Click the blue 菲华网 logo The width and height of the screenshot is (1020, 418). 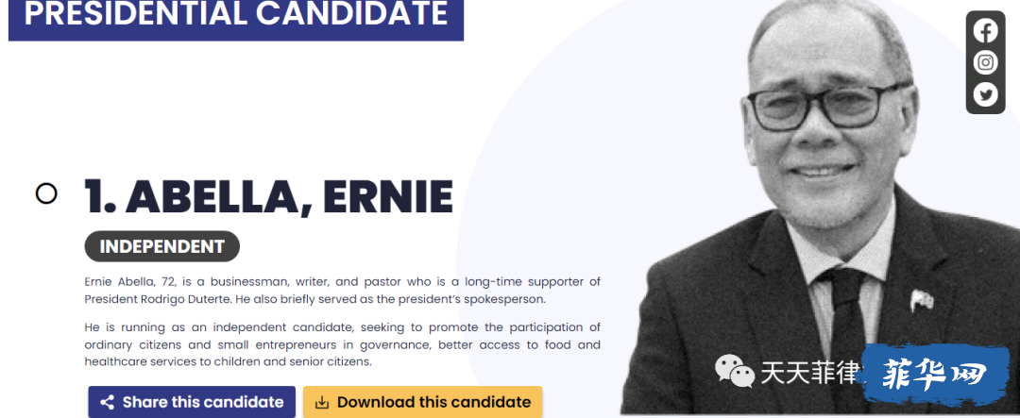[x=935, y=373]
